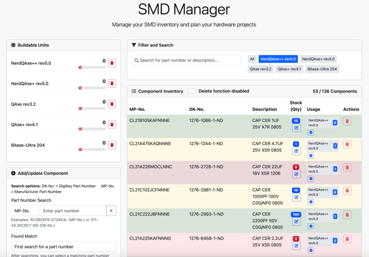Click the search for part number or description field
The height and width of the screenshot is (257, 369).
point(186,59)
